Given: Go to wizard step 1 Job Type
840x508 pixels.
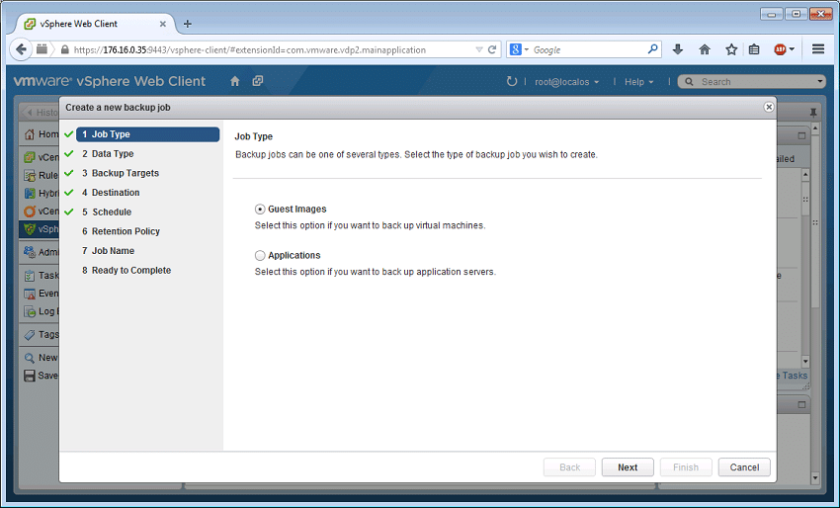Looking at the screenshot, I should [148, 134].
